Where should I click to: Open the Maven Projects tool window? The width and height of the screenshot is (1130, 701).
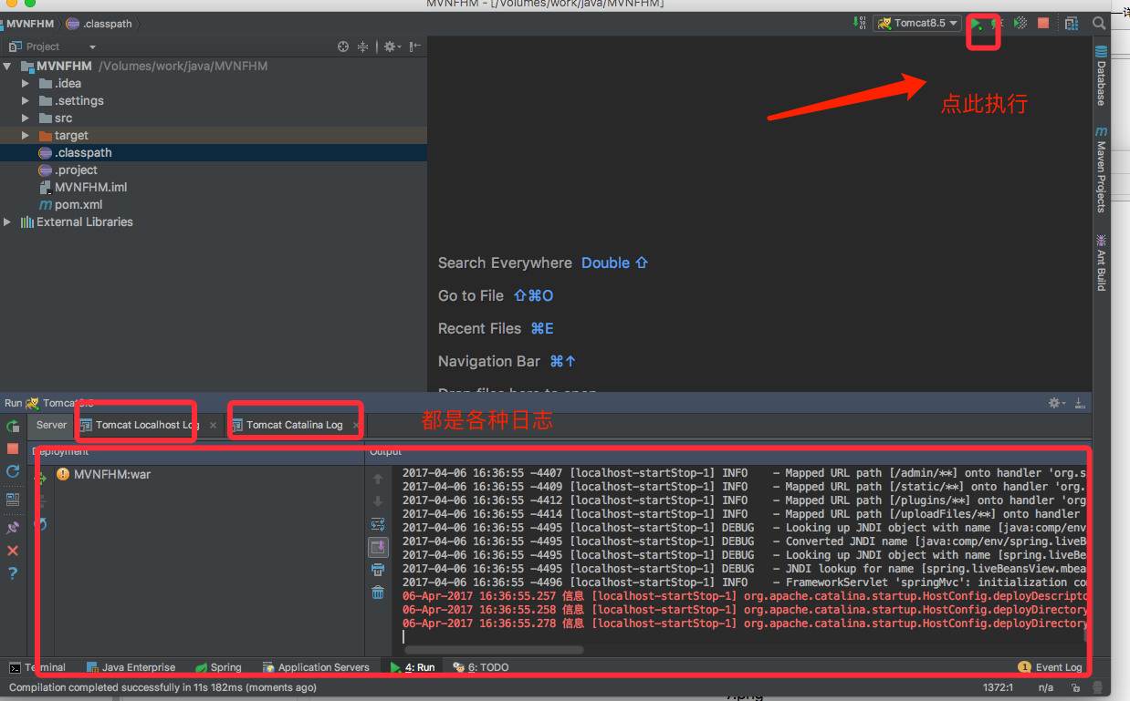(1101, 170)
